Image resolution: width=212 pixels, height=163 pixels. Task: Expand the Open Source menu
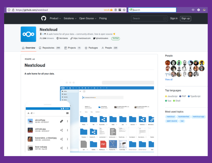point(88,18)
